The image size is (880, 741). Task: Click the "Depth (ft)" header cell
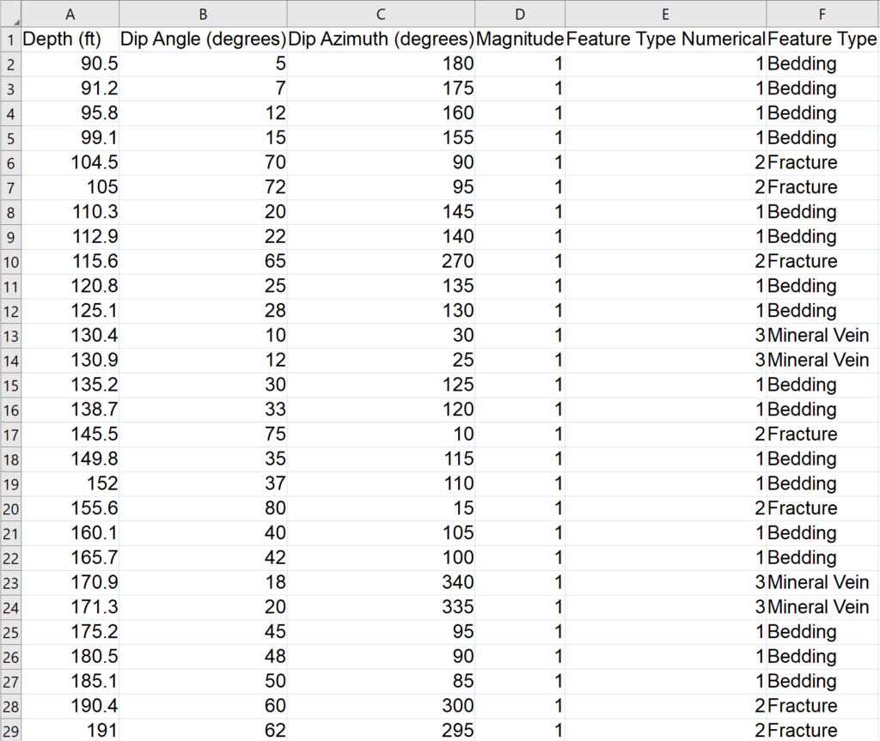[70, 39]
